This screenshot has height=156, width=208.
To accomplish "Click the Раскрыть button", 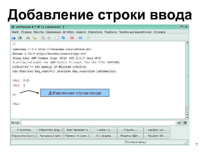I will [104, 130].
